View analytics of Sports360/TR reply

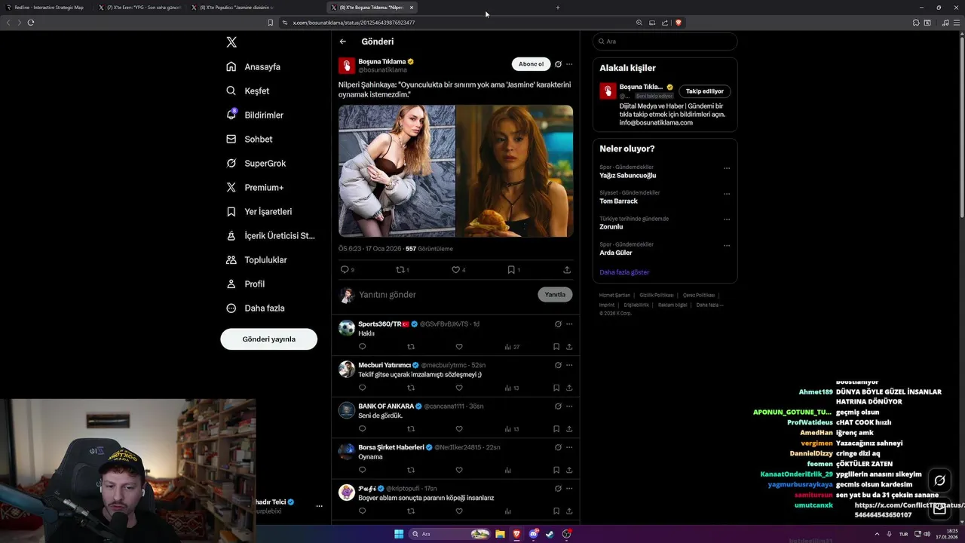coord(511,347)
